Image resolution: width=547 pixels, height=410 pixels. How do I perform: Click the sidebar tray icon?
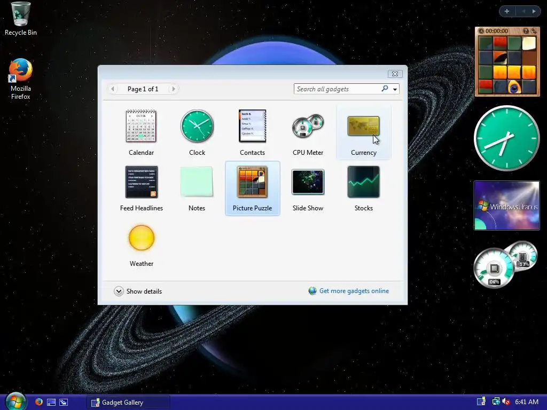tap(481, 401)
